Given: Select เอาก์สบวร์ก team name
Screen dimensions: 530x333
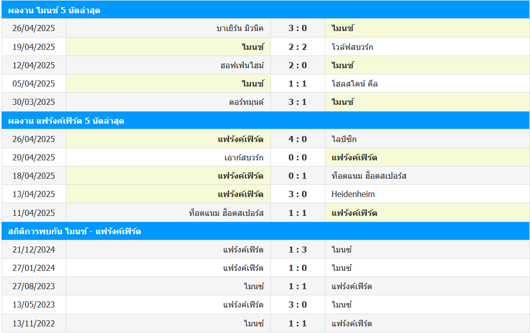Looking at the screenshot, I should pos(244,157).
